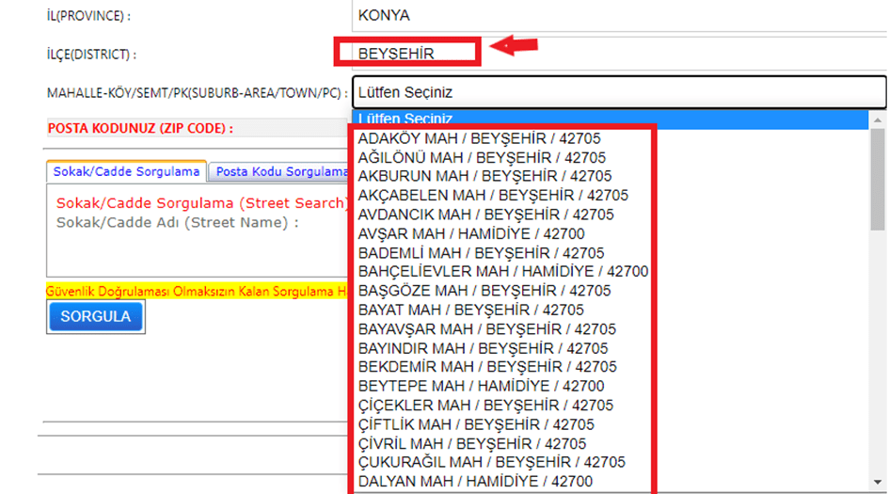Select DALYAN MAH / HAMİDİYE option
Screen dimensions: 889x494
click(x=475, y=481)
